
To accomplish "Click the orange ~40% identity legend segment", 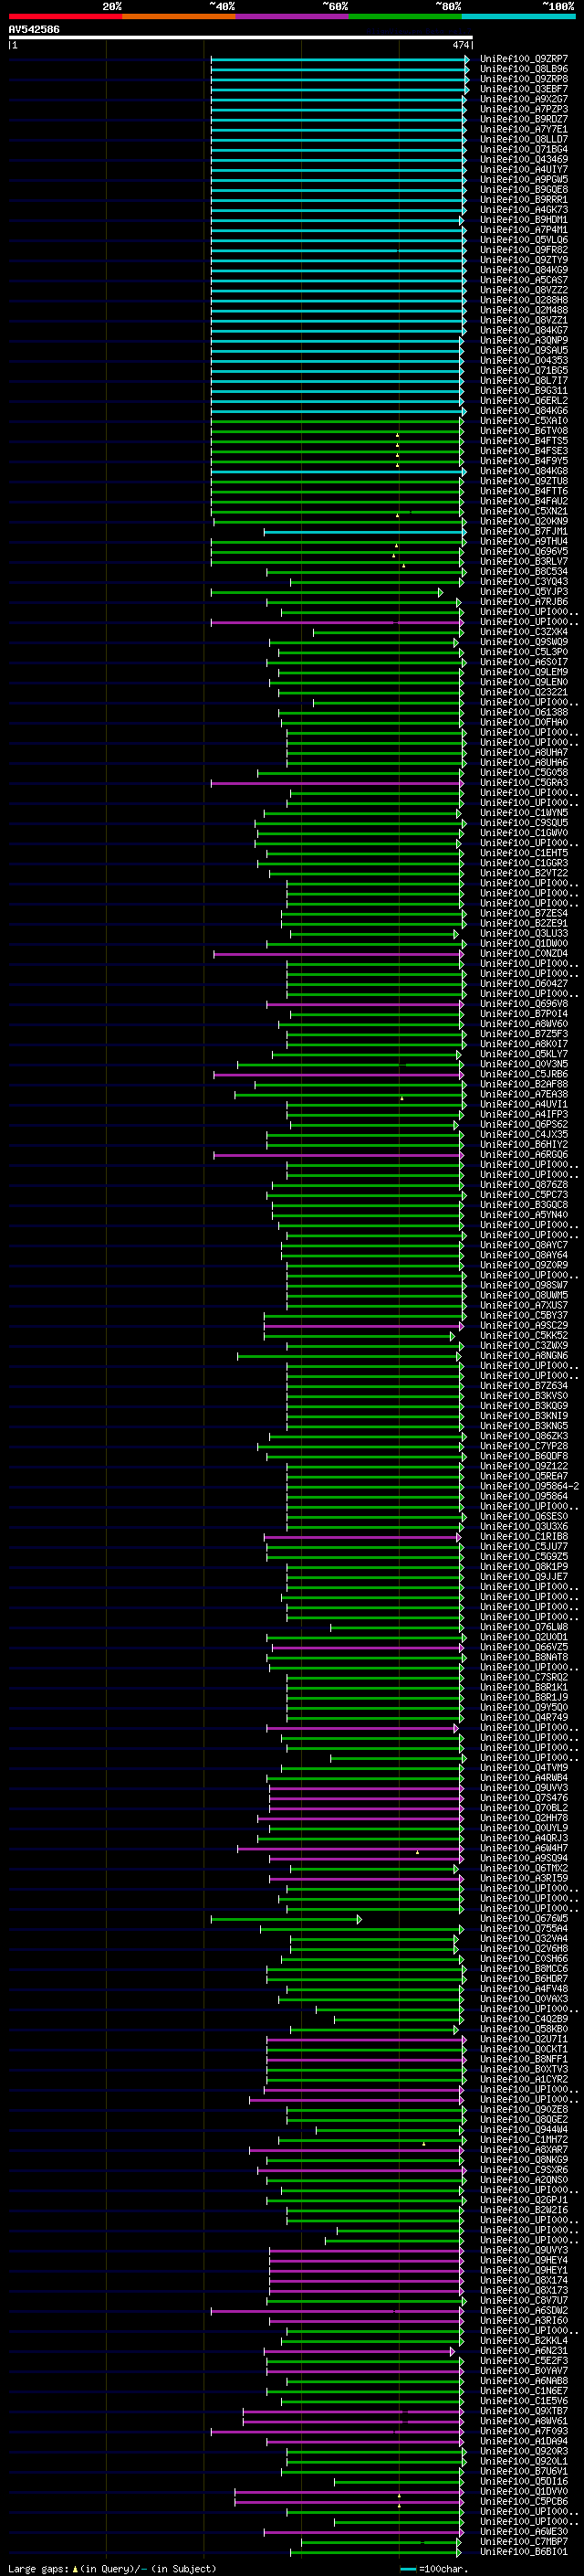I will click(179, 16).
